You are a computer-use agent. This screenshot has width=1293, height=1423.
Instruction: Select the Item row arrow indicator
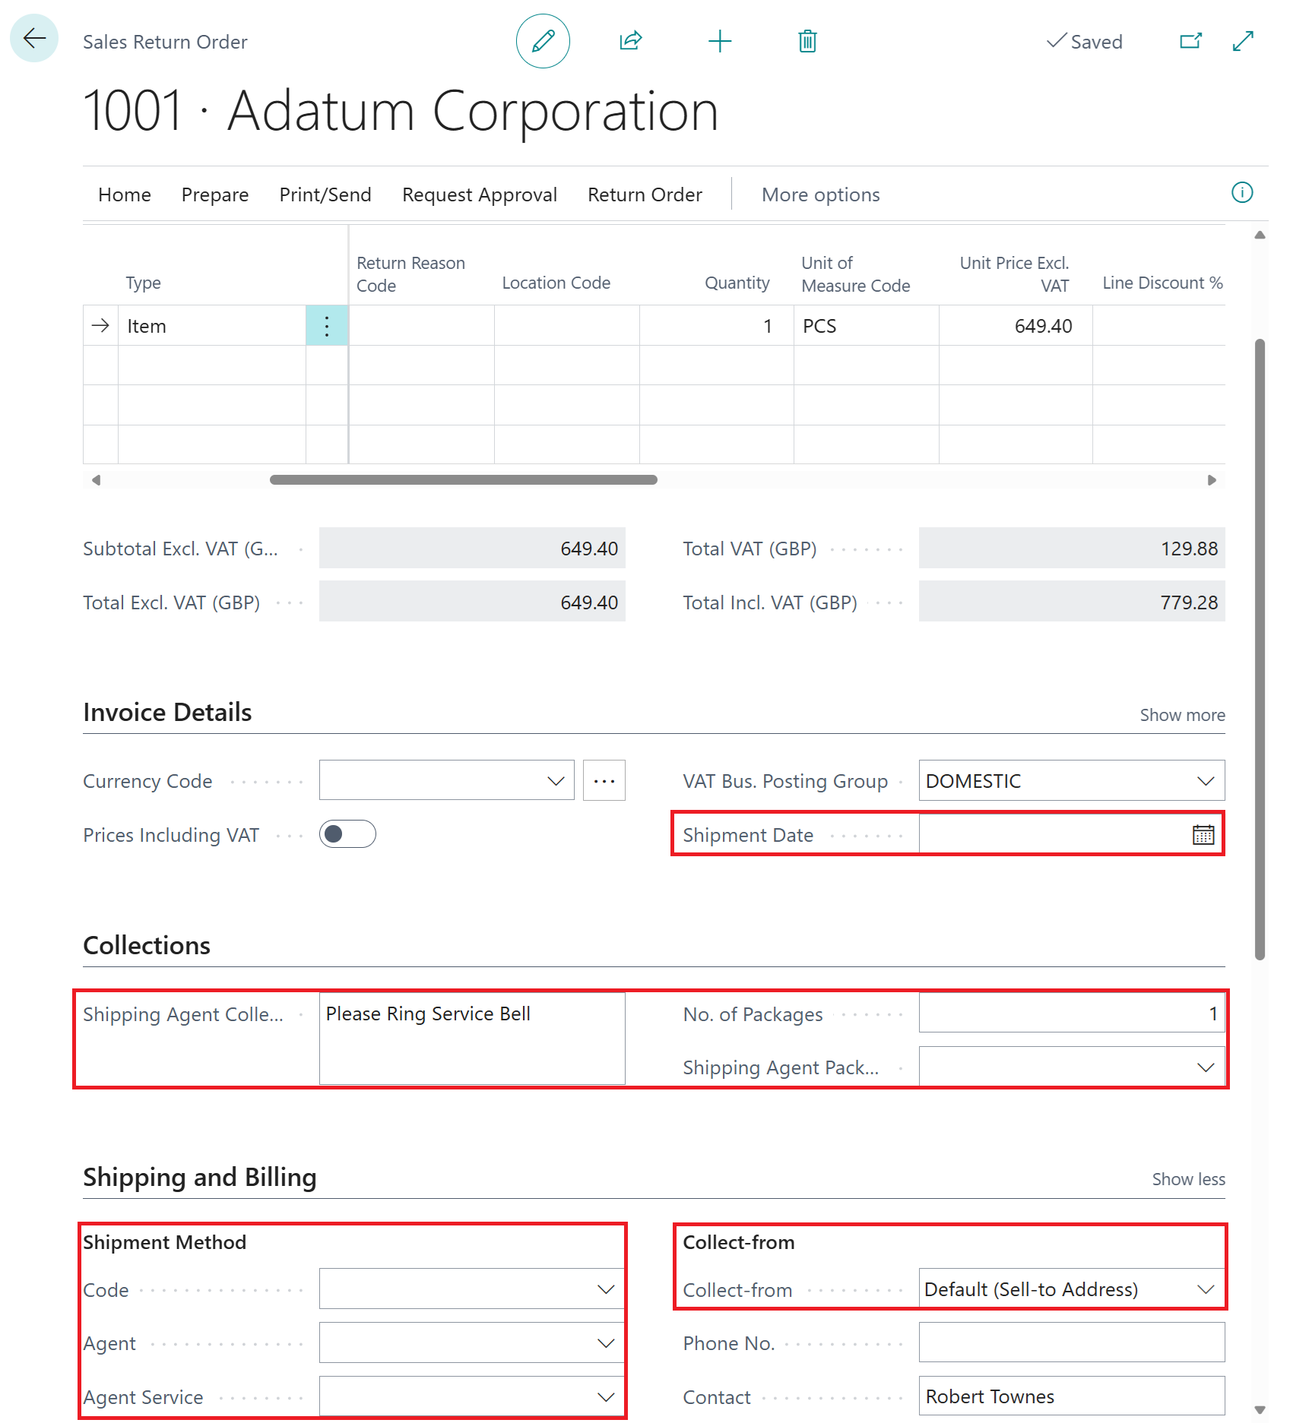100,326
